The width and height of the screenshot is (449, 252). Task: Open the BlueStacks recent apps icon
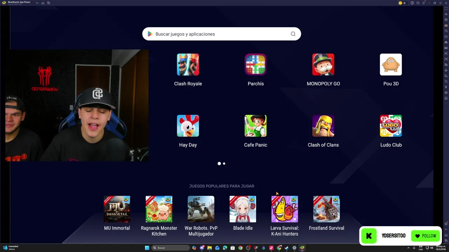click(48, 3)
